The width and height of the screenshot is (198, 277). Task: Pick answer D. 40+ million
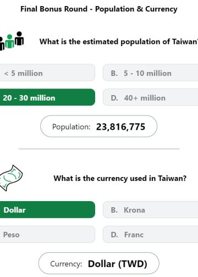click(x=151, y=97)
